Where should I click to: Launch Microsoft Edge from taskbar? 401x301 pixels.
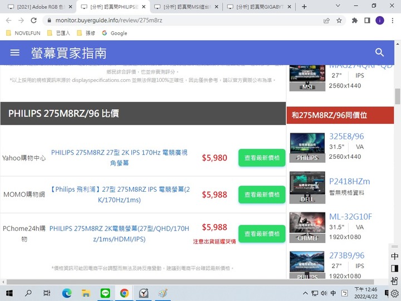(67, 293)
